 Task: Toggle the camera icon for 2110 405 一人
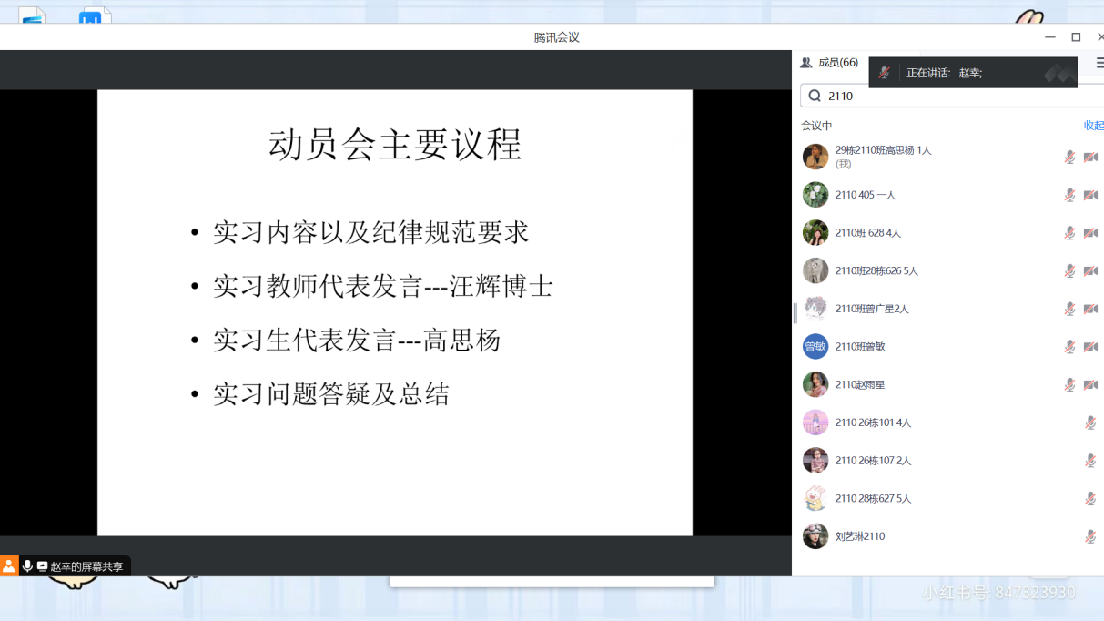click(x=1090, y=195)
